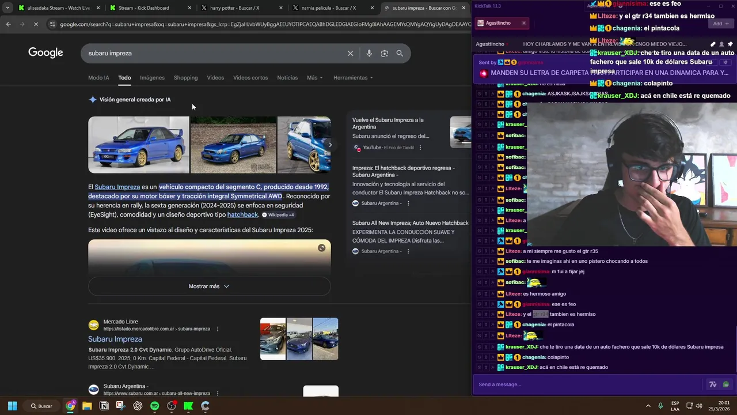Viewport: 737px width, 415px height.
Task: Select the Shopping search tab
Action: tap(185, 78)
